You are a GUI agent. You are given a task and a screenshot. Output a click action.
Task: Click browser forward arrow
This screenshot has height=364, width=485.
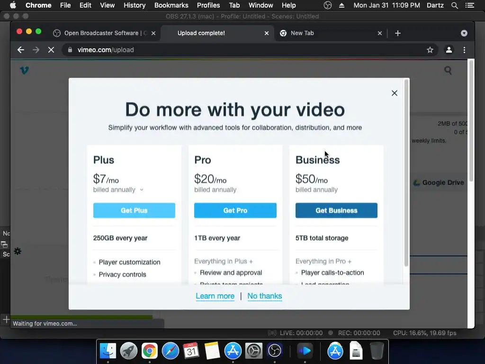tap(36, 50)
